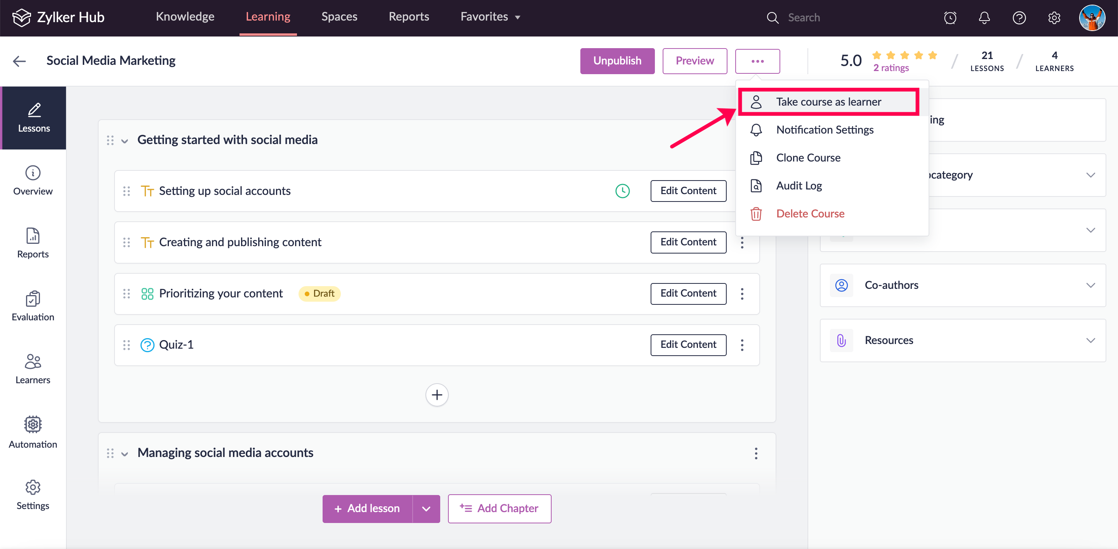Click the Unpublish button

point(617,61)
